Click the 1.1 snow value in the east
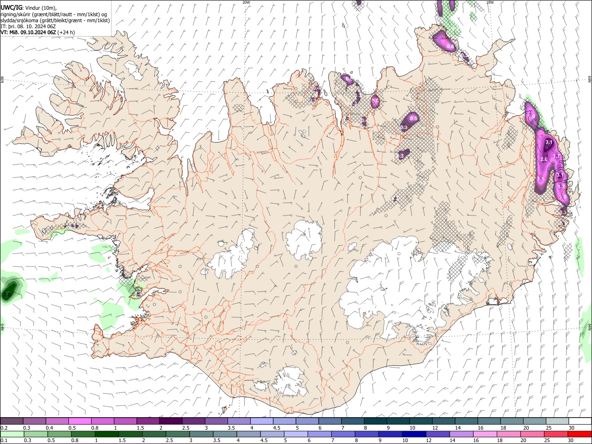Viewport: 592px width, 444px height. pos(540,179)
